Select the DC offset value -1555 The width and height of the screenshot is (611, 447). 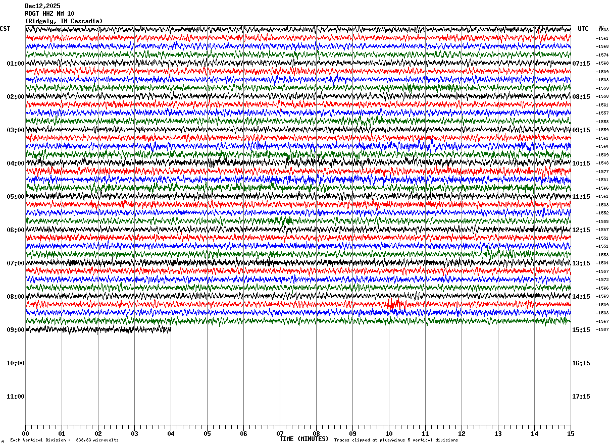point(602,221)
